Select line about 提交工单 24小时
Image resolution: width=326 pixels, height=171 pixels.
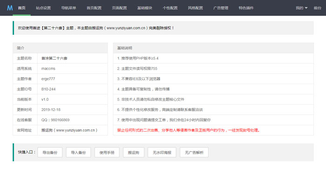pyautogui.click(x=164, y=120)
